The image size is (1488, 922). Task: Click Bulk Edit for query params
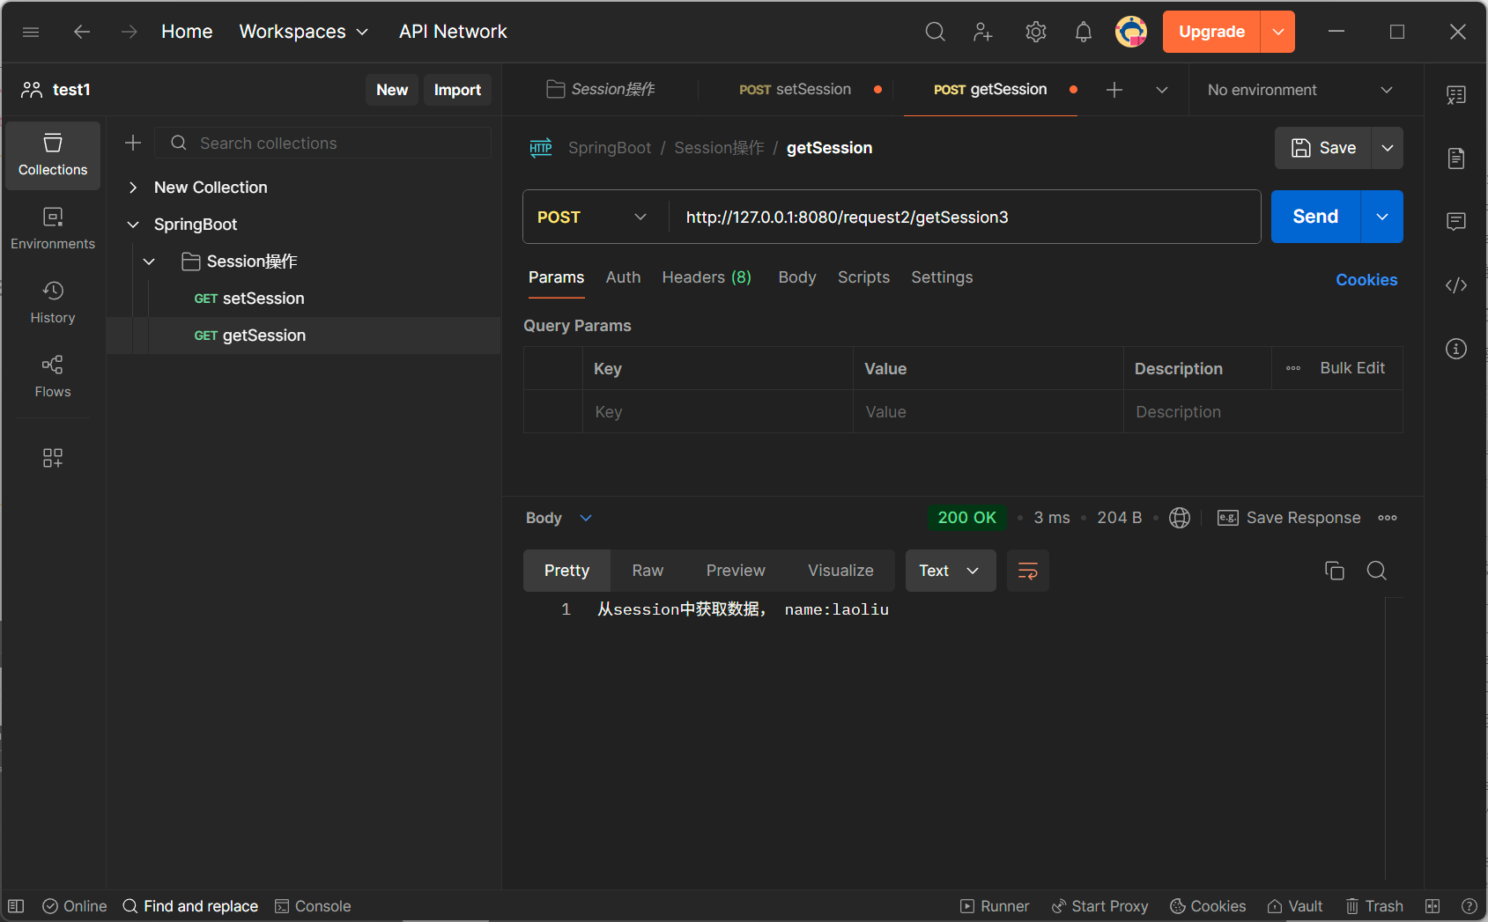pos(1352,368)
